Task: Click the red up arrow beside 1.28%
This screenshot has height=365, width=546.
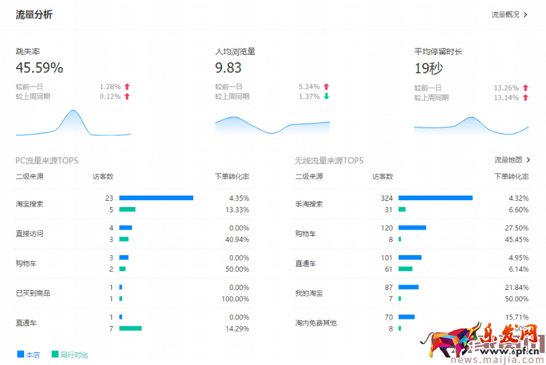Action: (x=127, y=86)
